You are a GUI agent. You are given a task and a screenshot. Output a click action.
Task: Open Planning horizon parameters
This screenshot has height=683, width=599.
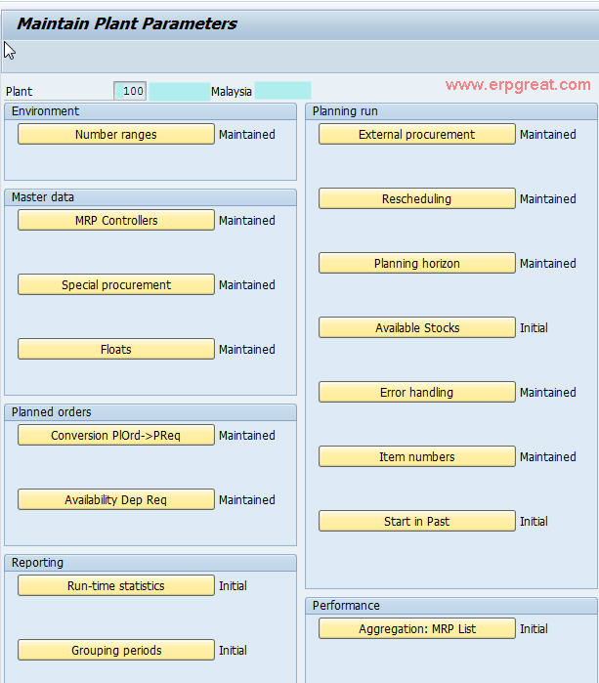pos(417,263)
